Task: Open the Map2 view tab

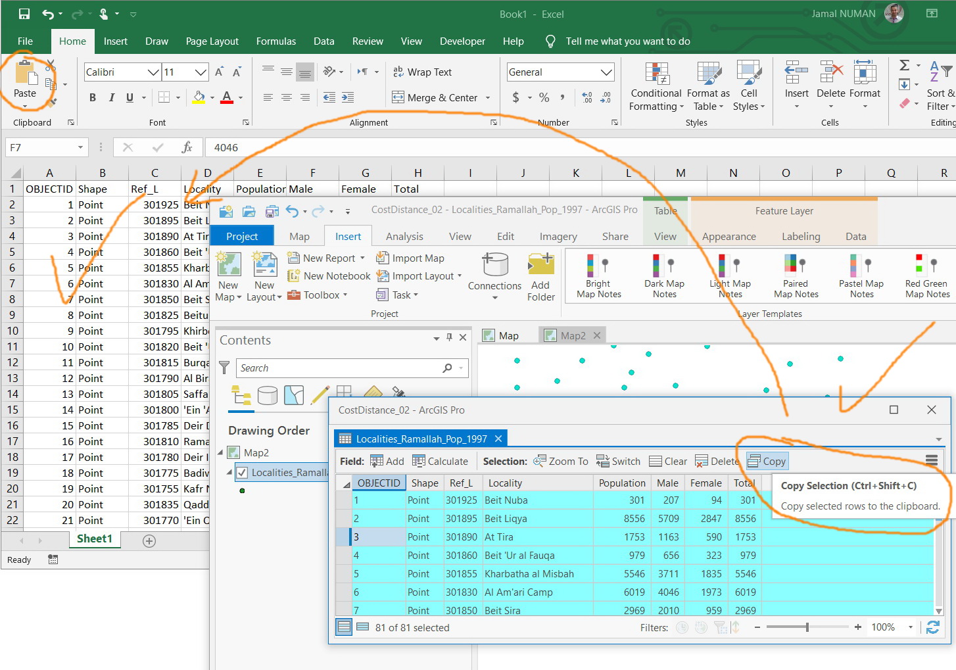Action: (x=572, y=336)
